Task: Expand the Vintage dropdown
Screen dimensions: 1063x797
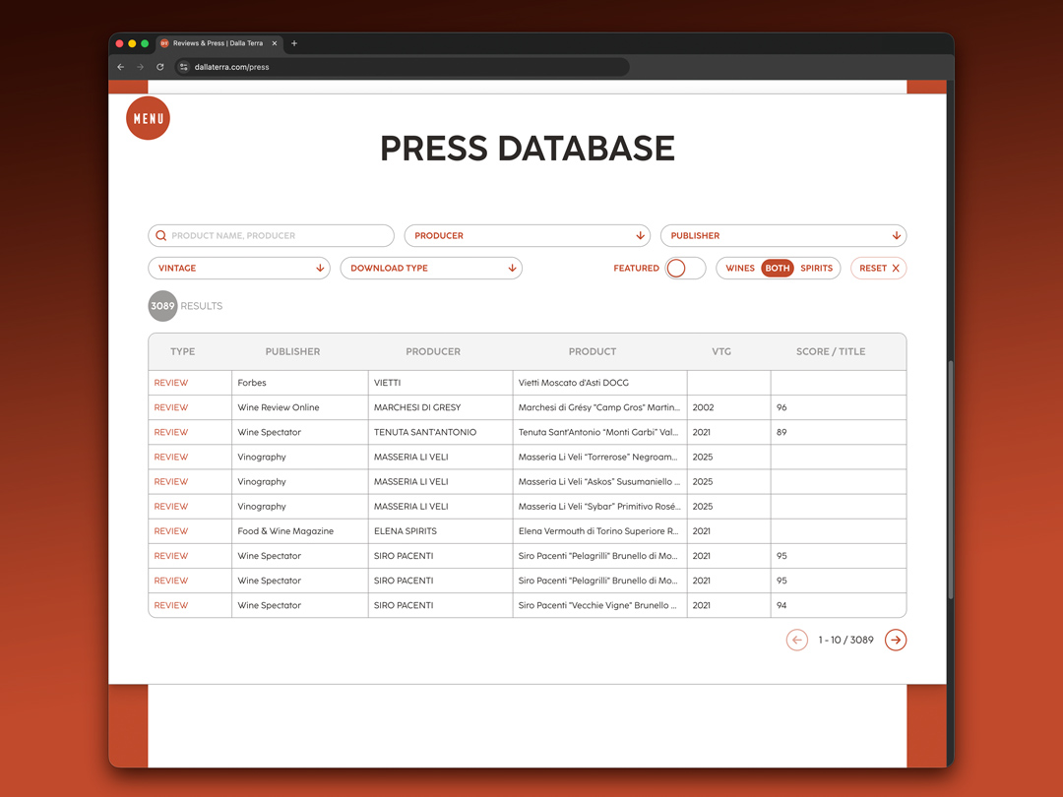Action: pos(239,269)
